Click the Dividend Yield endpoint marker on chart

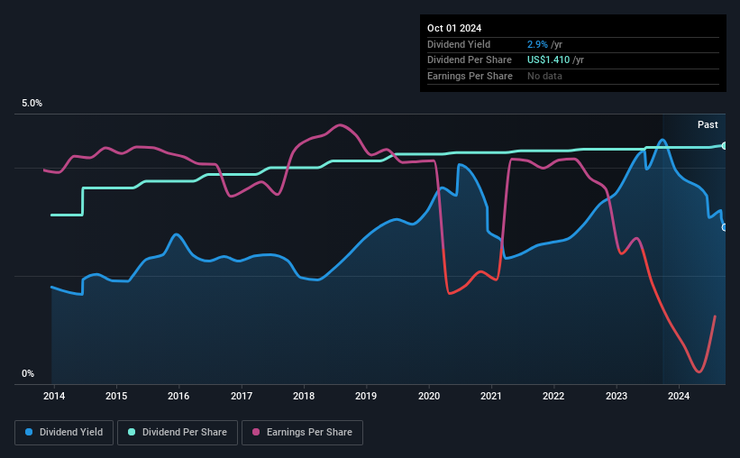click(725, 227)
